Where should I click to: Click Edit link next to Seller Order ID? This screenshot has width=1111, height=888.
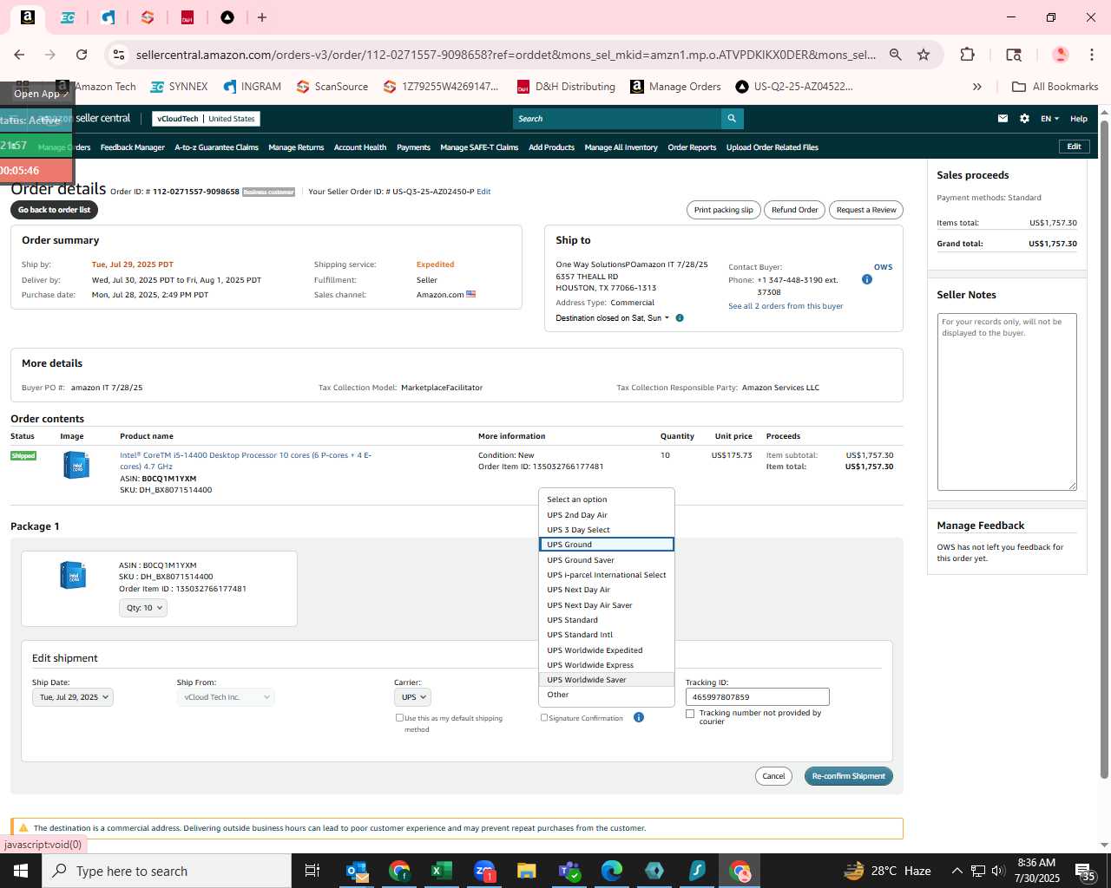(483, 192)
